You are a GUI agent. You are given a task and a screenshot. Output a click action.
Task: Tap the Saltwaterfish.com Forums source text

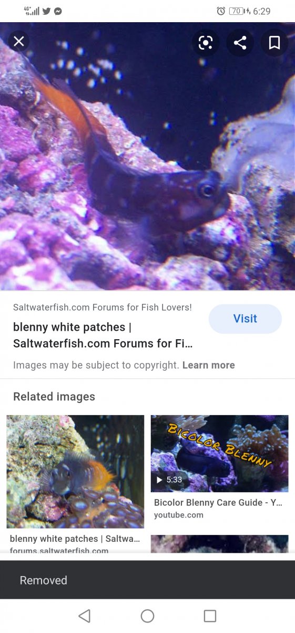coord(103,307)
